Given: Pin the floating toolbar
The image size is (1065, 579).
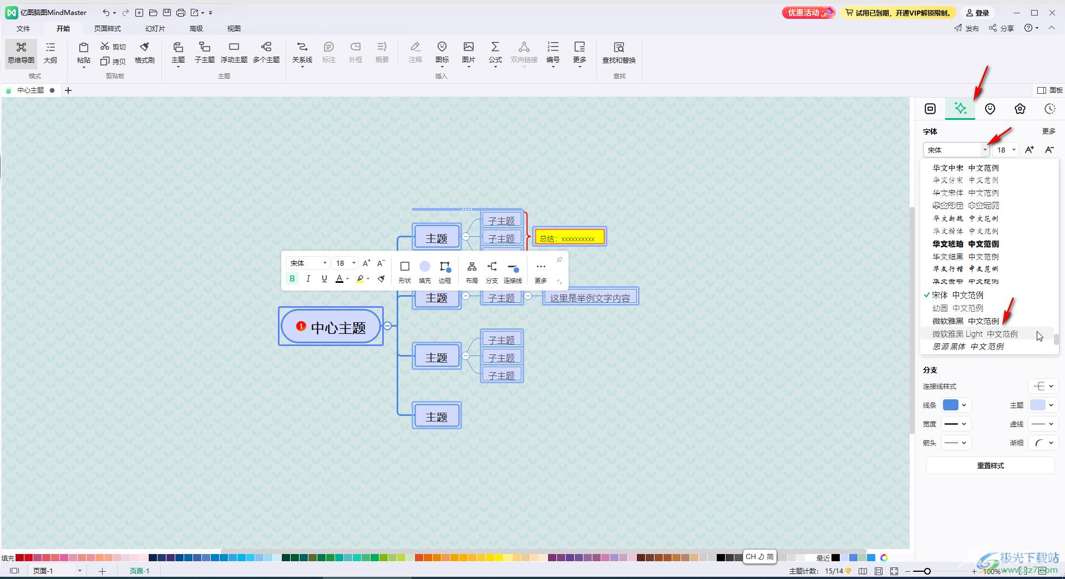Looking at the screenshot, I should pos(559,260).
